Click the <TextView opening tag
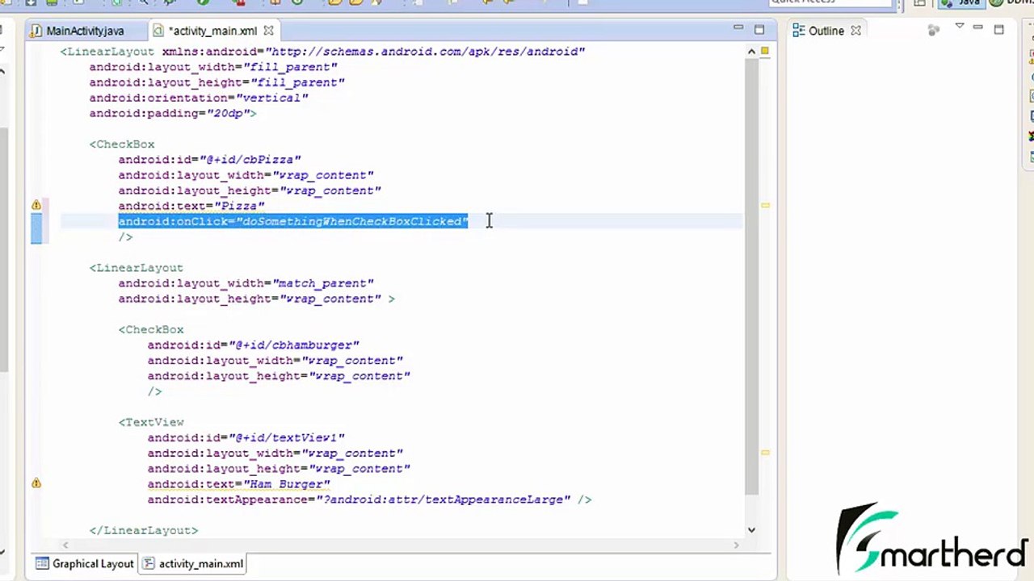 (x=151, y=422)
